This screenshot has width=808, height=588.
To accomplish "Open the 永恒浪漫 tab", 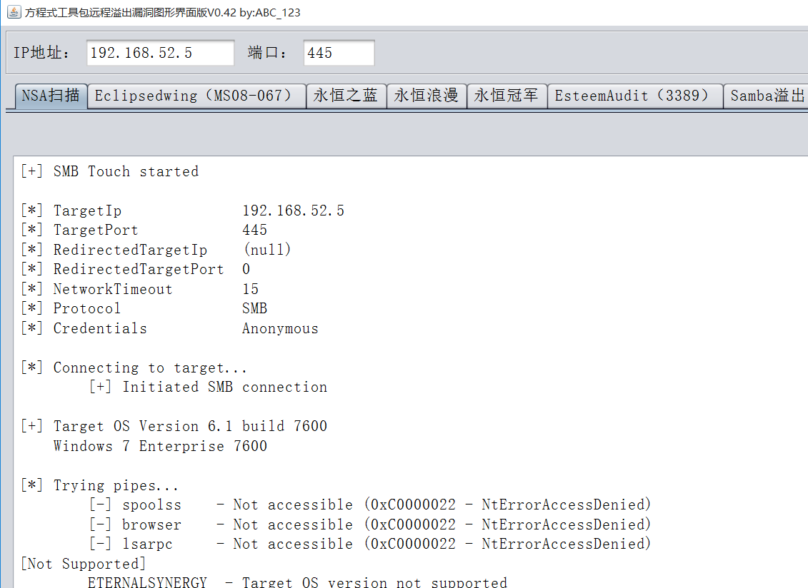I will point(427,96).
